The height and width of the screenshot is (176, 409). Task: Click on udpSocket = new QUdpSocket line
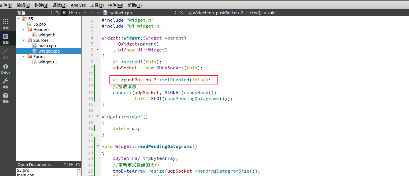point(157,68)
